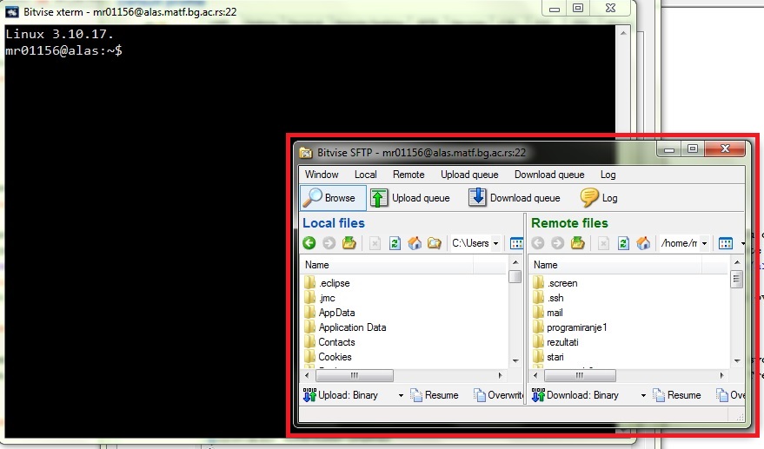Expand the /home remote path dropdown
This screenshot has height=449, width=764.
(x=704, y=243)
